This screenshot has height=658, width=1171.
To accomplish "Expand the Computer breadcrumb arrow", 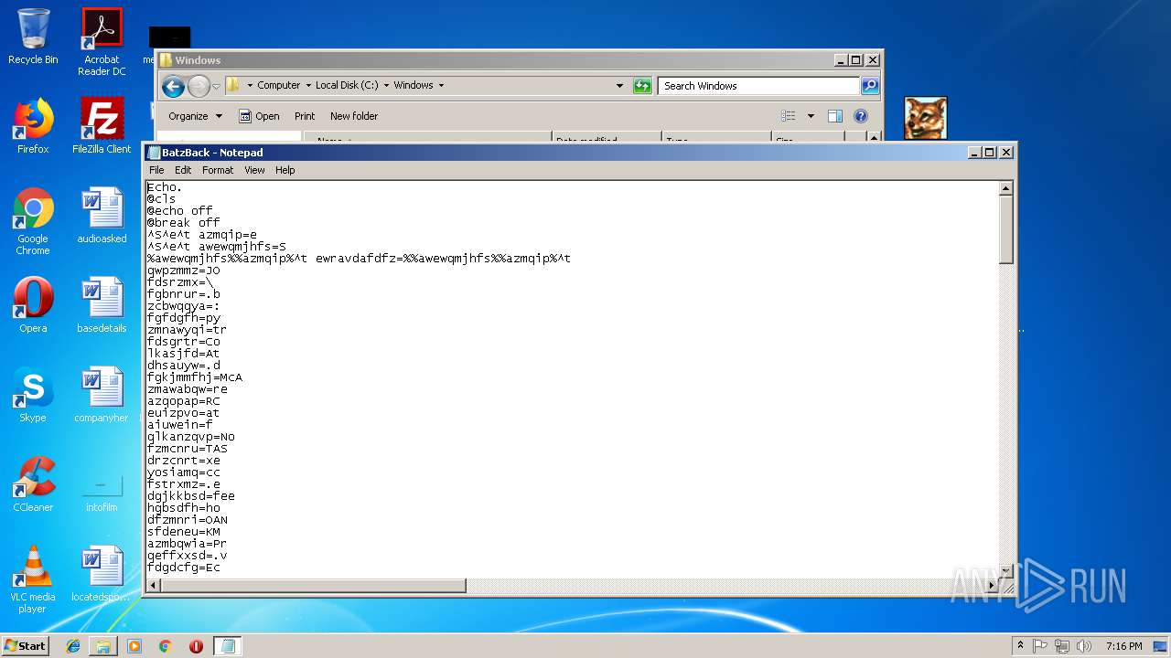I will (308, 86).
